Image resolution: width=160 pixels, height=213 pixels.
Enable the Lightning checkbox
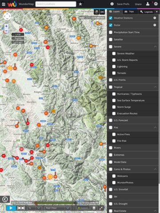pyautogui.click(x=114, y=67)
